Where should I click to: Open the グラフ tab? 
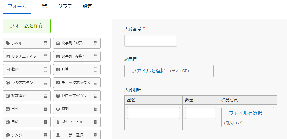[65, 7]
